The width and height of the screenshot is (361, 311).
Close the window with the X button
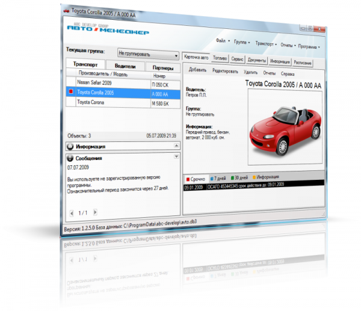[x=319, y=29]
